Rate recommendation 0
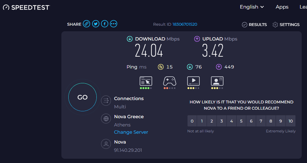The image size is (307, 163). (x=192, y=121)
